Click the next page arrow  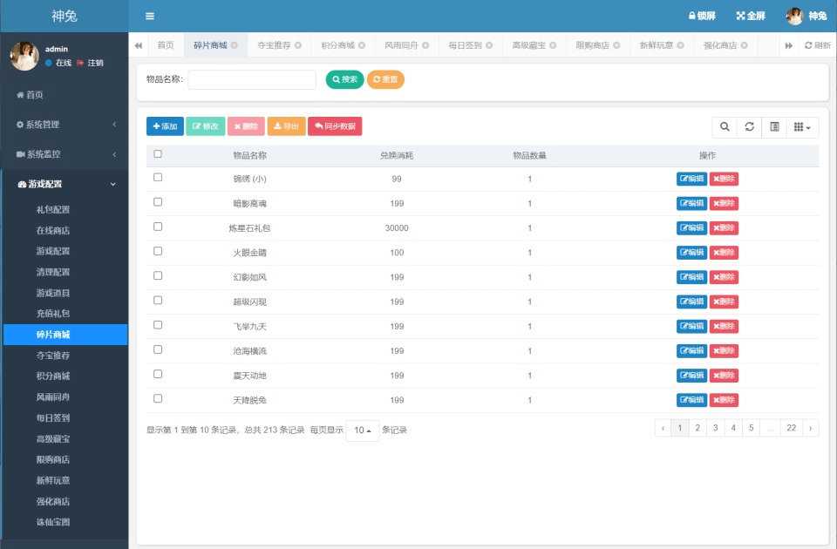tap(810, 428)
